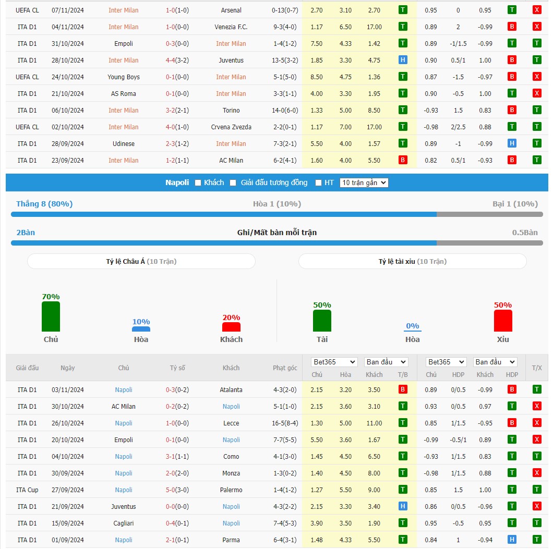The width and height of the screenshot is (553, 549).
Task: Click green T over/under badge in Como row
Action: coord(536,456)
